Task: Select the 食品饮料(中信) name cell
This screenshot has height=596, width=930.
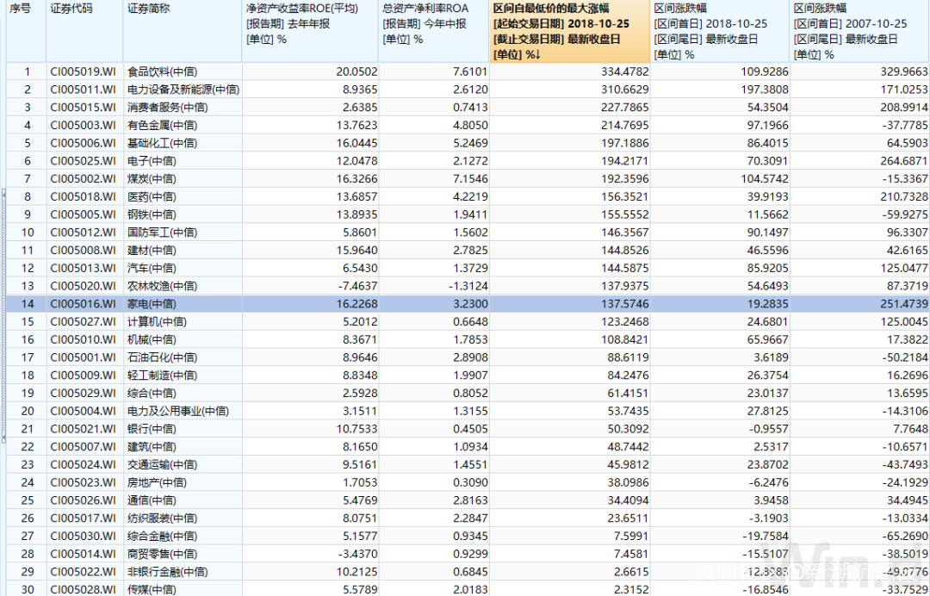Action: 162,71
